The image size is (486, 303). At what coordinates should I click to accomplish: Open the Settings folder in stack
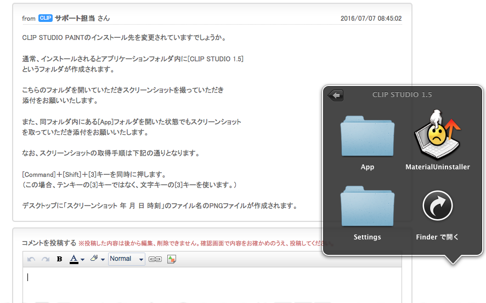(x=368, y=207)
